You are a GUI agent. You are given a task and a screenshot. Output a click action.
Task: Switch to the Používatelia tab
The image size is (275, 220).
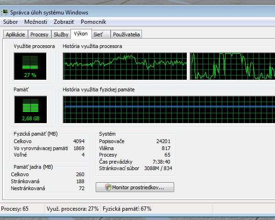click(x=126, y=34)
